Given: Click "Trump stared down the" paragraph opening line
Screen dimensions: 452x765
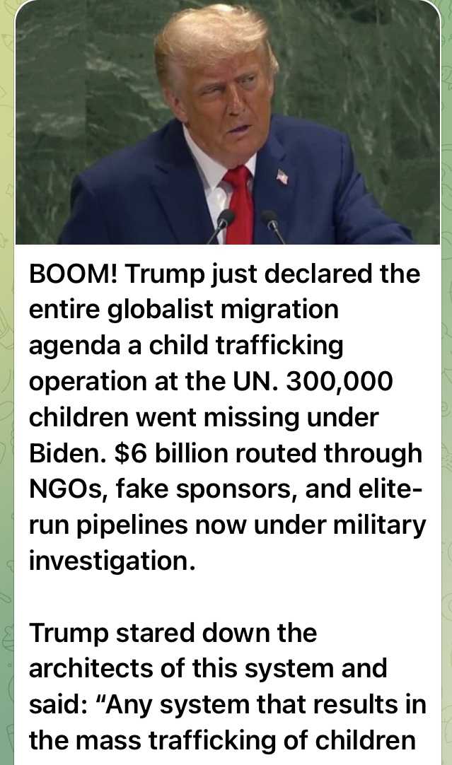Looking at the screenshot, I should click(x=173, y=633).
